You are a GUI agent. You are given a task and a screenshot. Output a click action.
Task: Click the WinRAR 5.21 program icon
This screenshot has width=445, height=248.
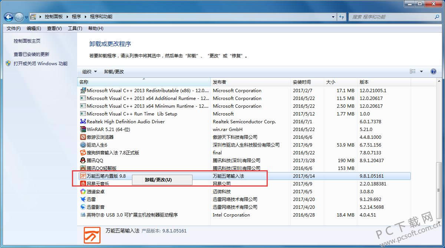(x=83, y=130)
